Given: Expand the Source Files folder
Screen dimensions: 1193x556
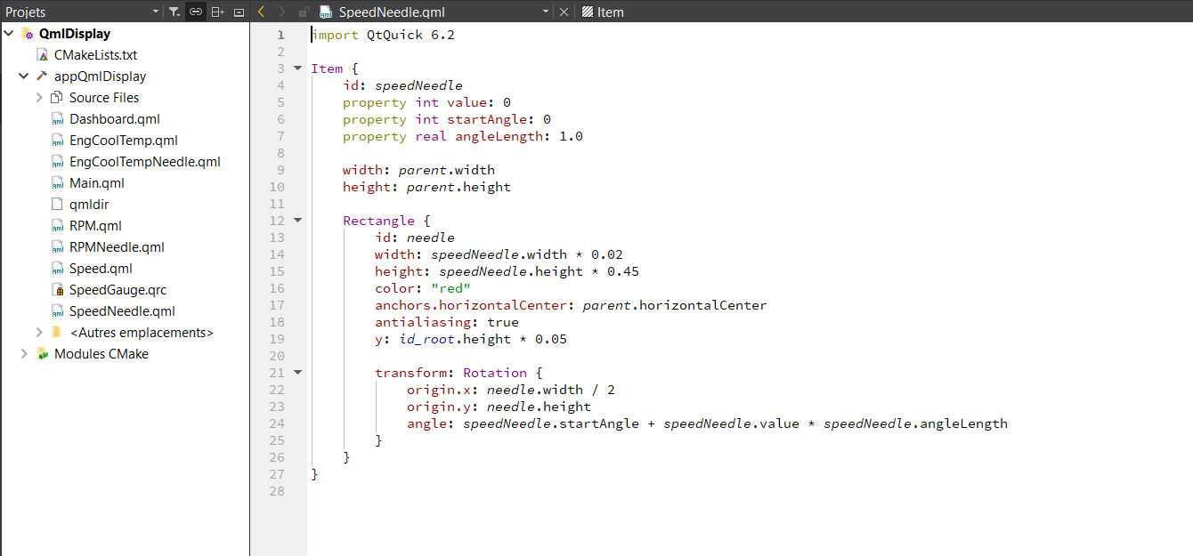Looking at the screenshot, I should coord(39,98).
